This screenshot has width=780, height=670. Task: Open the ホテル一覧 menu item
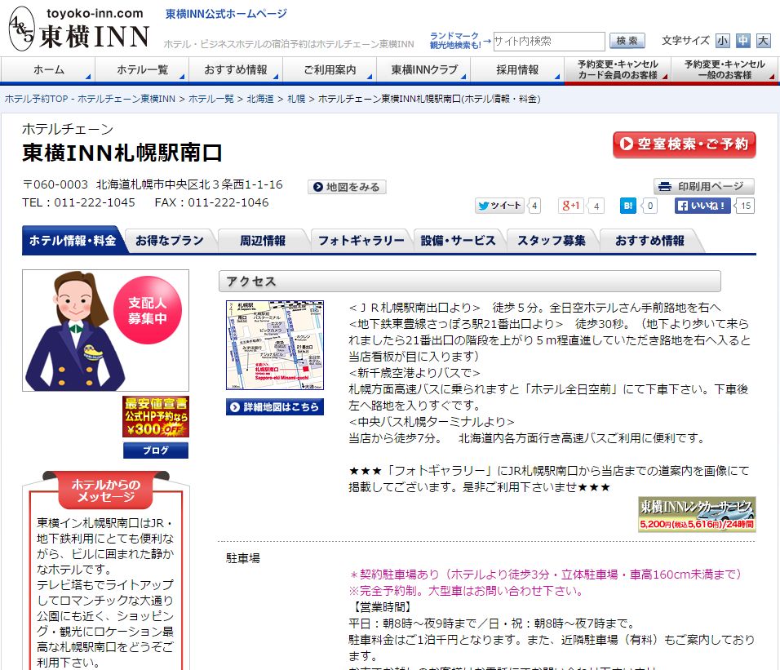click(142, 70)
